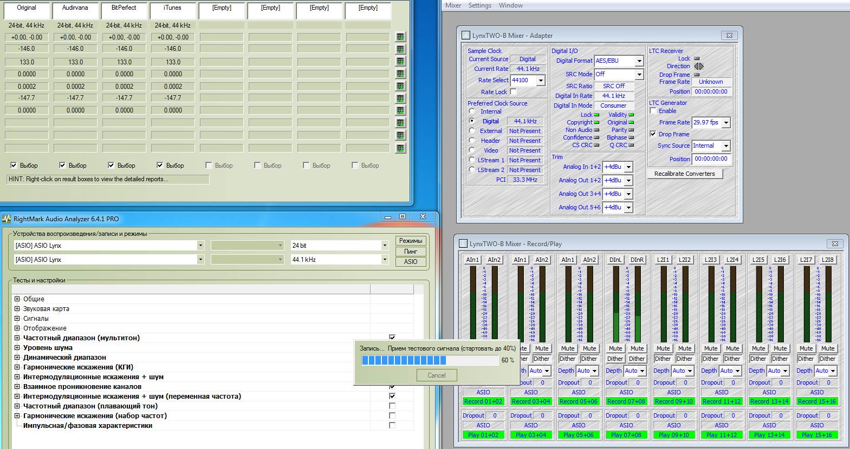850x449 pixels.
Task: Open the Rate Select 44100 dropdown
Action: tap(540, 81)
